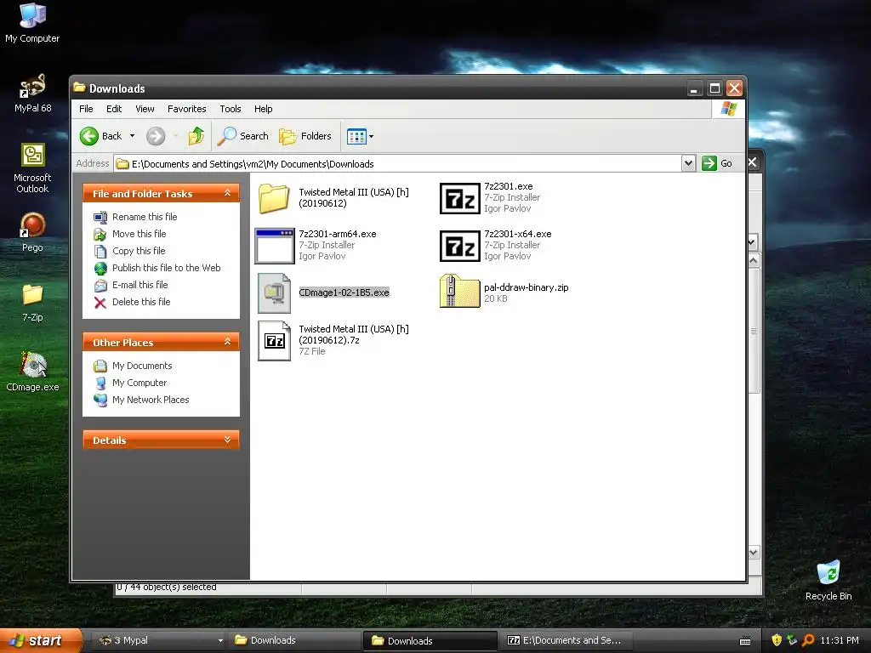The height and width of the screenshot is (653, 871).
Task: Close the background 7-Zip window pane X
Action: [752, 162]
